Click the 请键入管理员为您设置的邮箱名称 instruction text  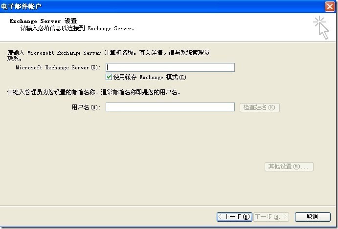[x=94, y=92]
